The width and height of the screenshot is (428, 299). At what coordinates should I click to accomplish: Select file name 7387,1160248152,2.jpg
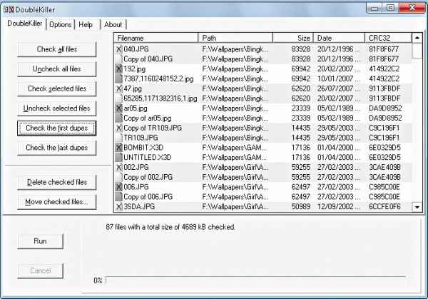(x=158, y=78)
